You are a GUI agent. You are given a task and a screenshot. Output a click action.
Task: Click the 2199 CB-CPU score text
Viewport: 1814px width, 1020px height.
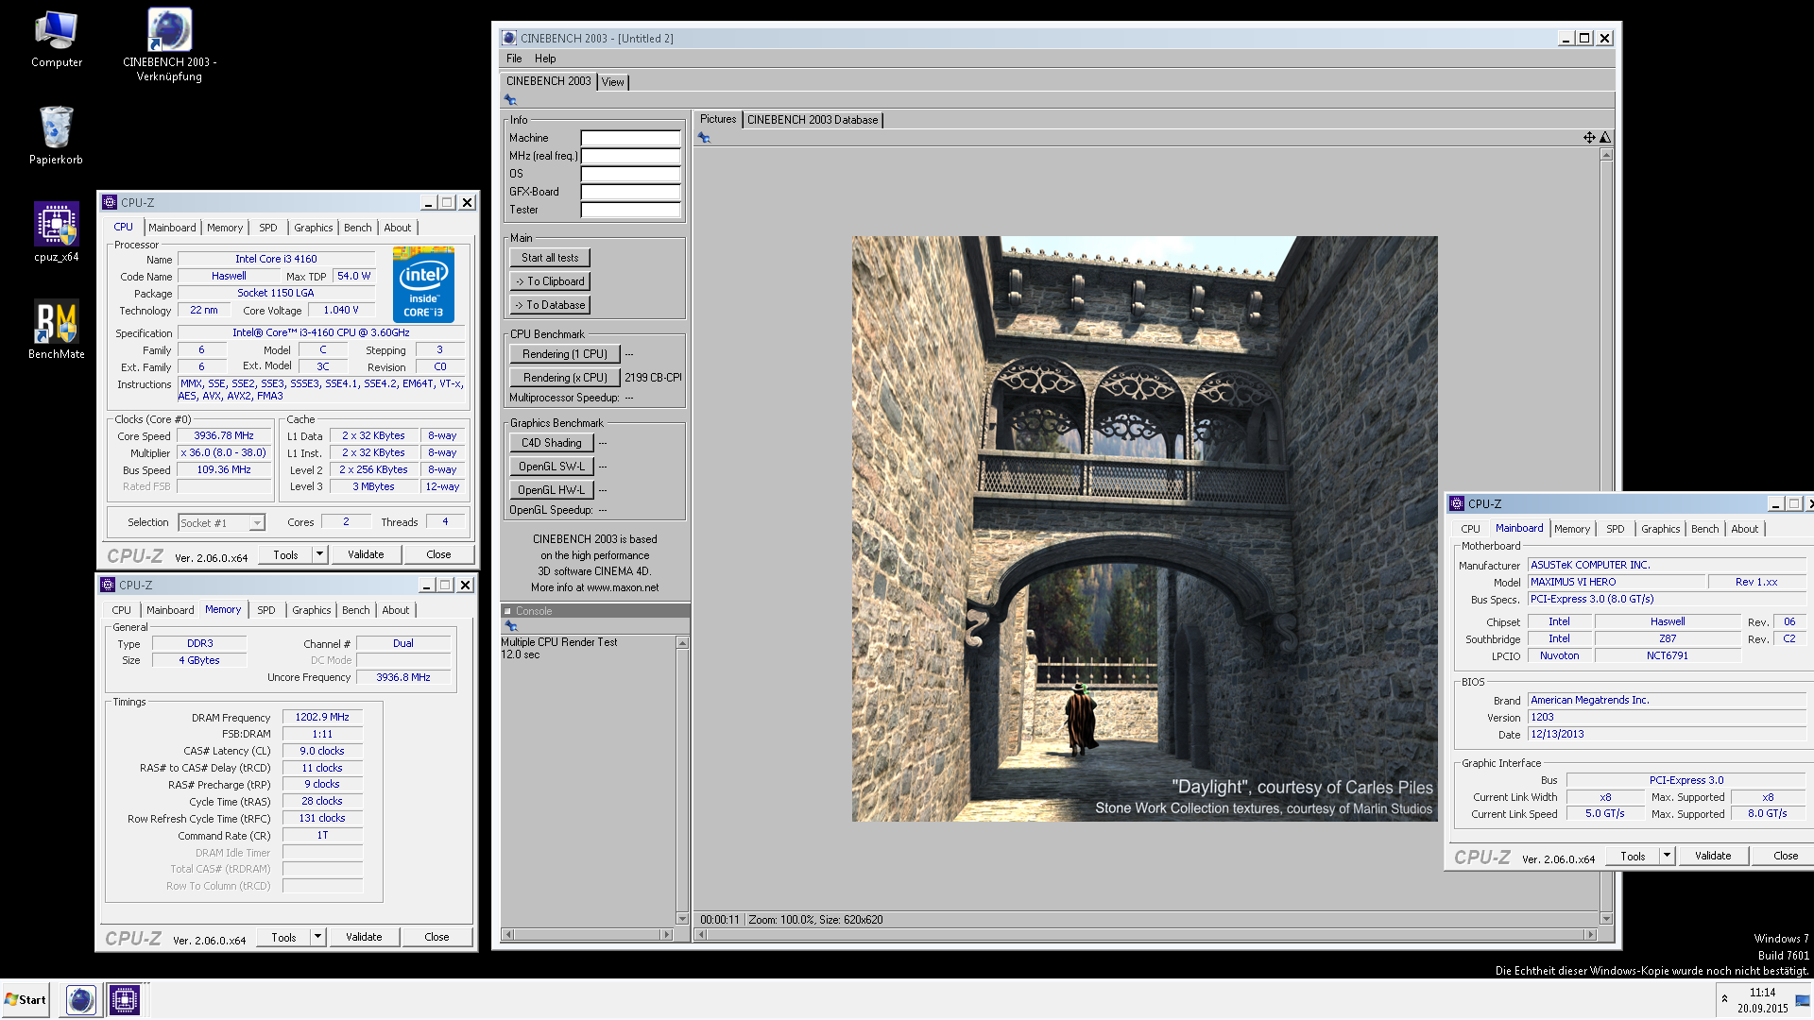tap(653, 378)
